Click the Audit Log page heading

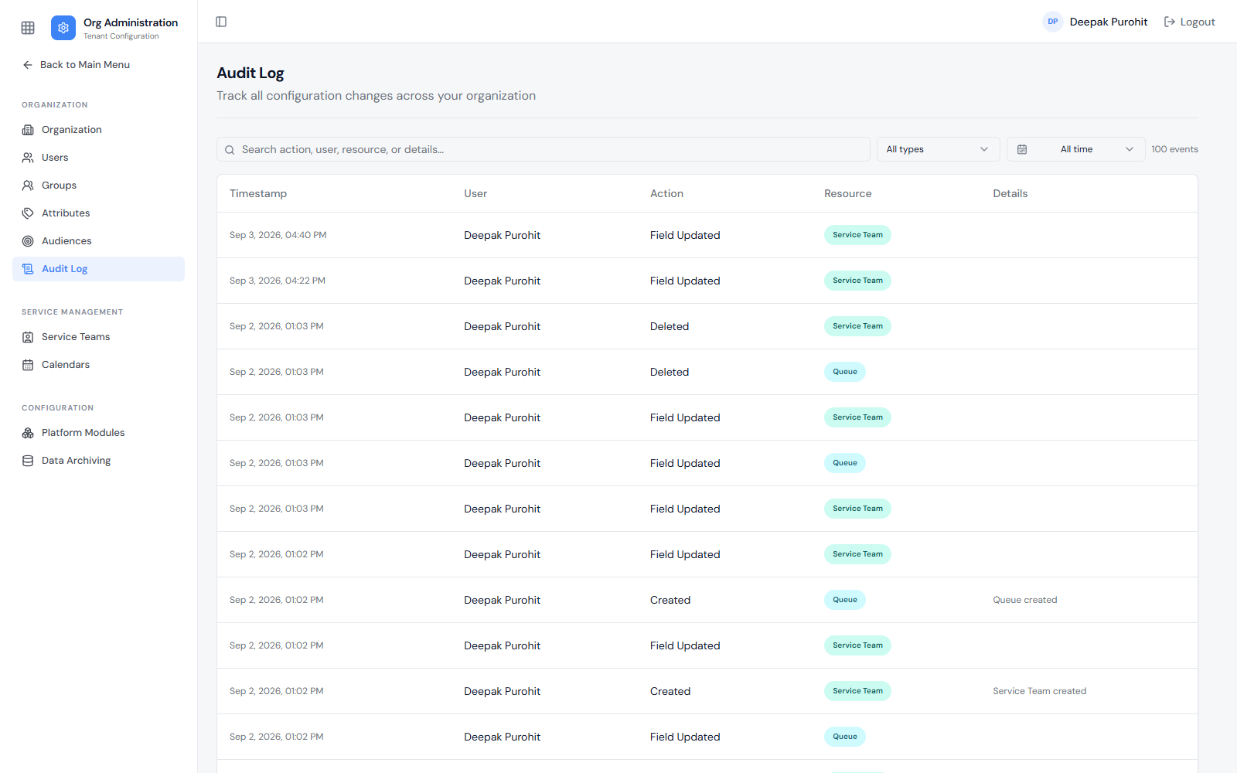point(250,73)
